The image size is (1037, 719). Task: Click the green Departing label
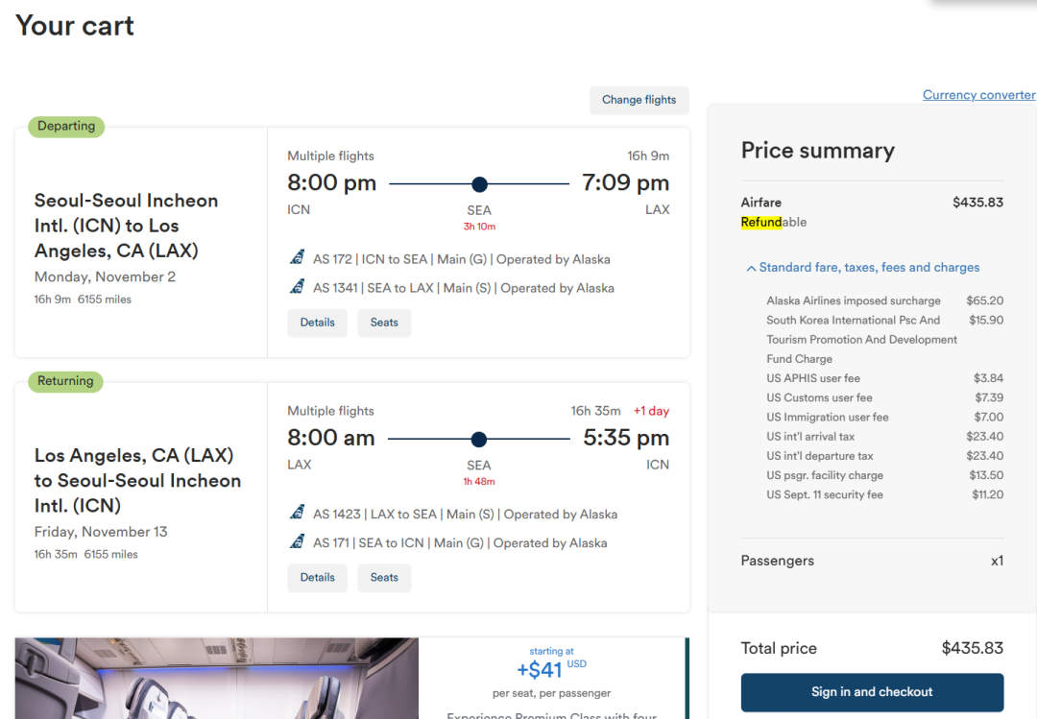pyautogui.click(x=66, y=127)
